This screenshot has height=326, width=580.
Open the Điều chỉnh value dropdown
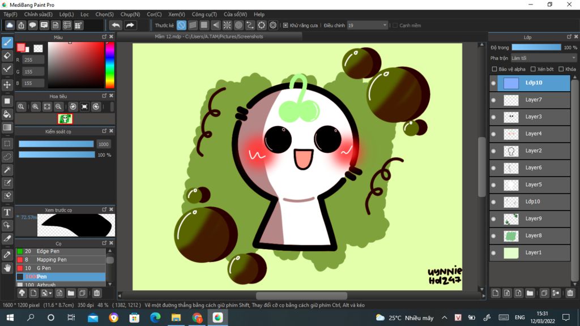(x=367, y=25)
